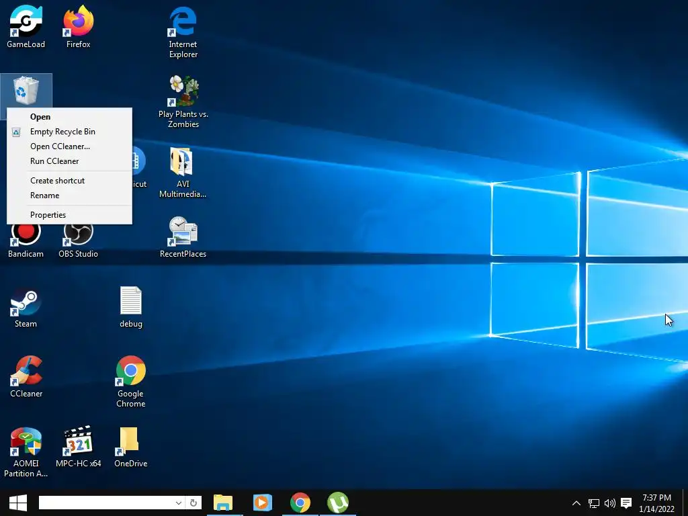The width and height of the screenshot is (688, 516).
Task: Focus the taskbar address input field
Action: click(106, 503)
